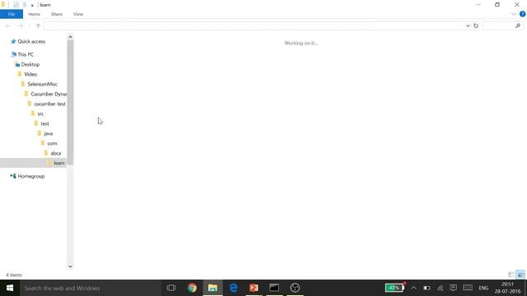Open battery status tray icon

427,288
